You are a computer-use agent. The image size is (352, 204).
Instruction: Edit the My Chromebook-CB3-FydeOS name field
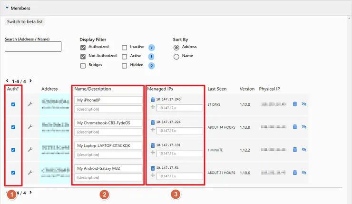click(108, 123)
